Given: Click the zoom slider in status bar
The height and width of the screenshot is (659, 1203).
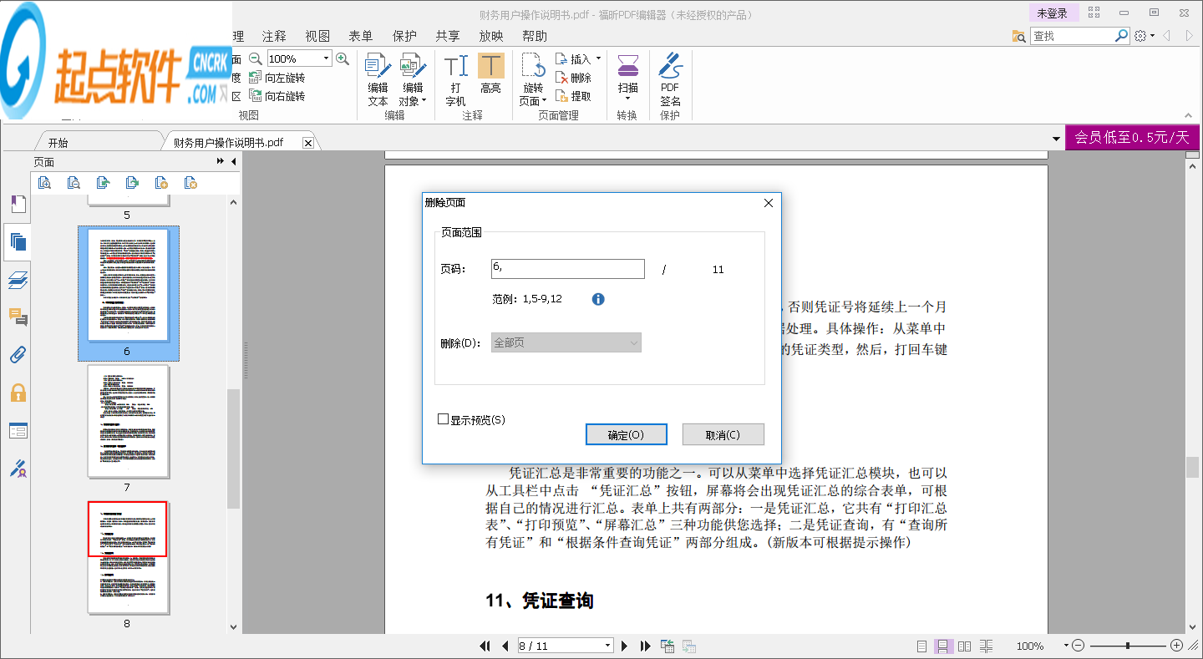Looking at the screenshot, I should click(x=1127, y=646).
